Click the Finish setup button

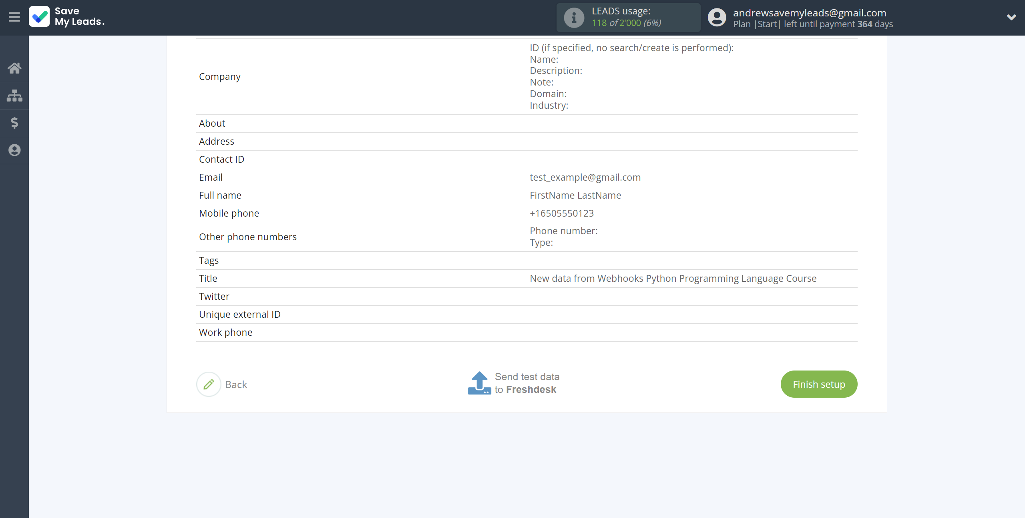point(819,384)
